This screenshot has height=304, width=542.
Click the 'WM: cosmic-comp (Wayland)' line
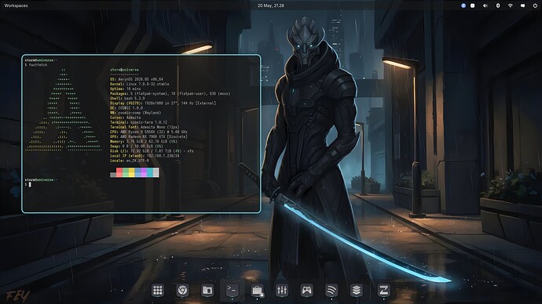[135, 113]
